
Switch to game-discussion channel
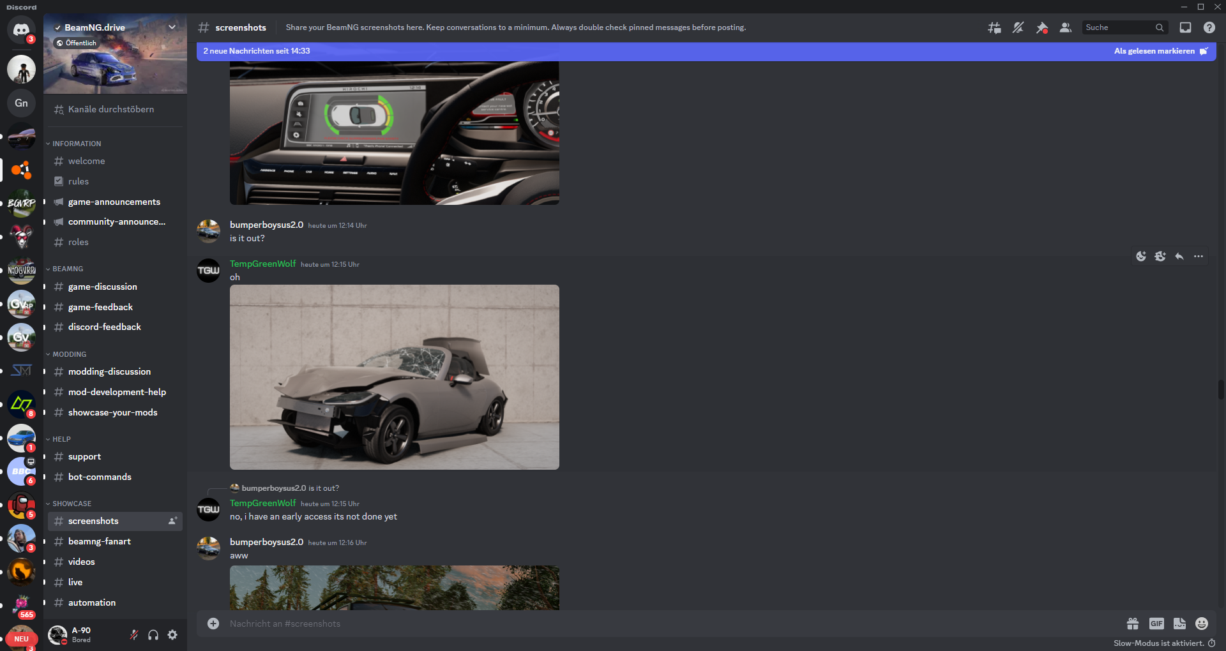tap(115, 287)
